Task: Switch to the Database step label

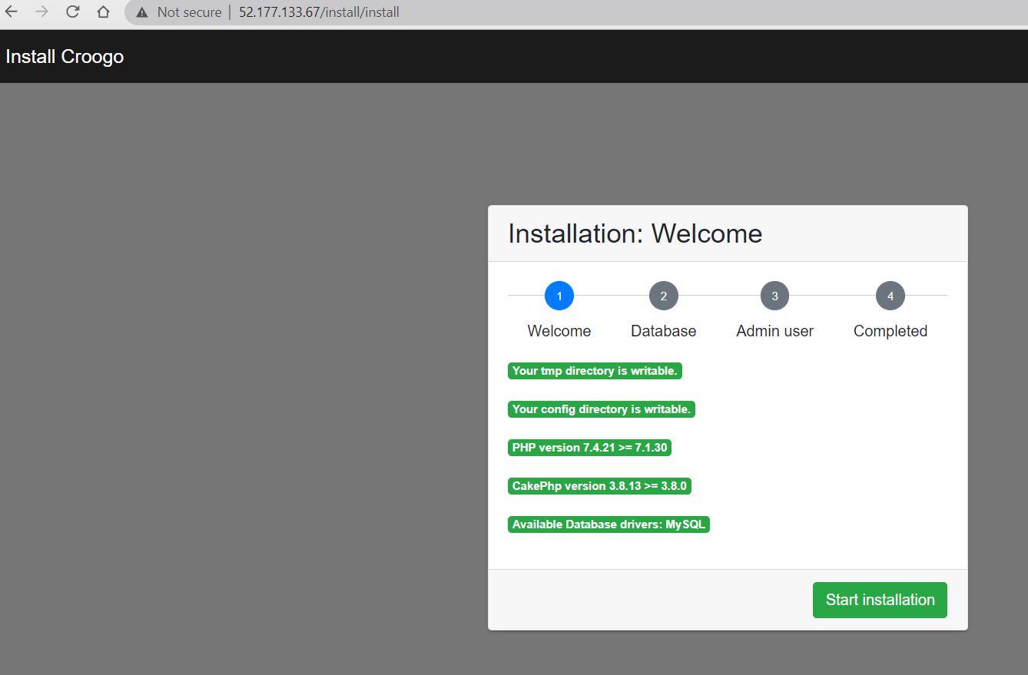Action: coord(664,331)
